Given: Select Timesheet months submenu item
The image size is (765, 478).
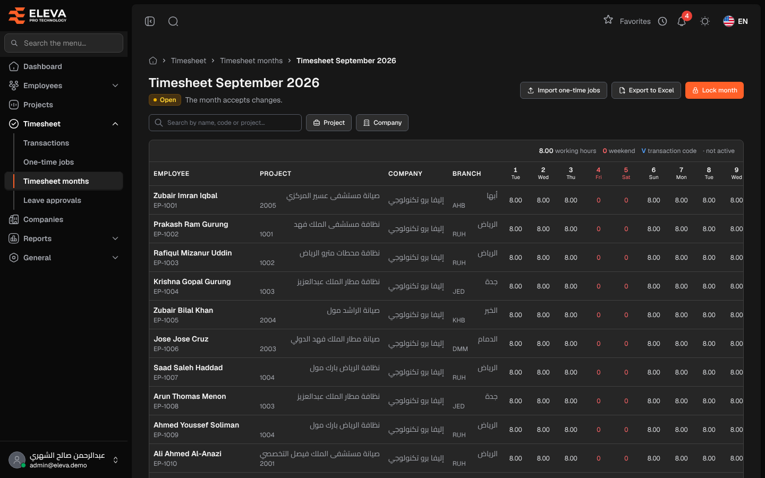Looking at the screenshot, I should point(64,181).
